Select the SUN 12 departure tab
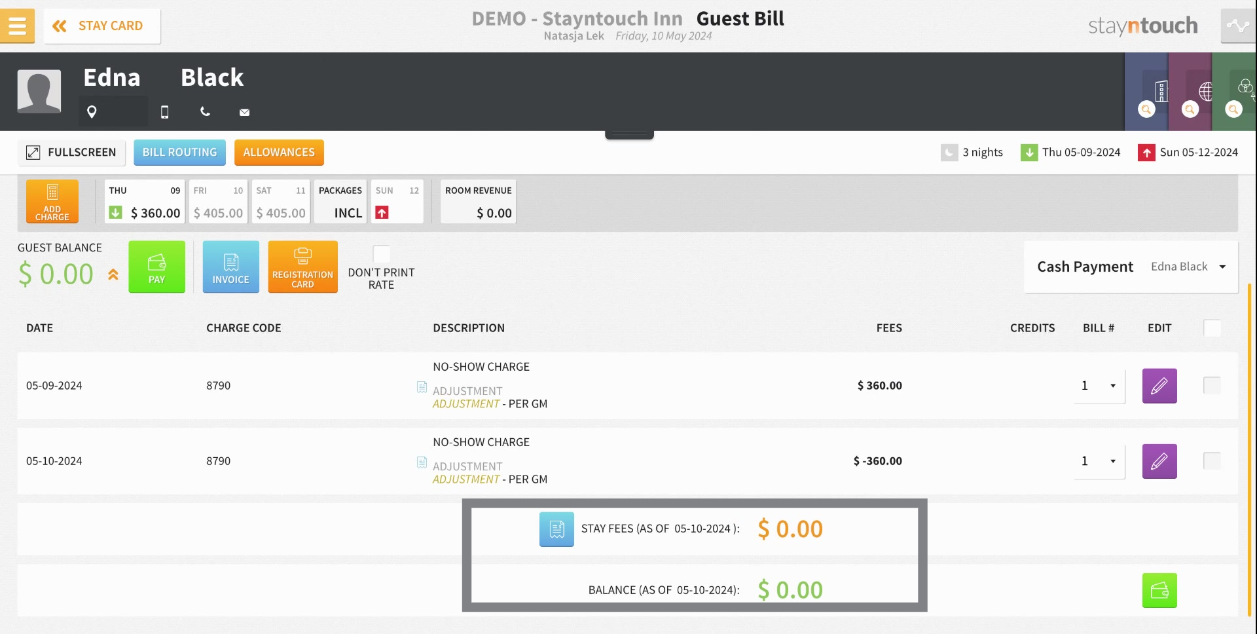1257x634 pixels. point(397,201)
